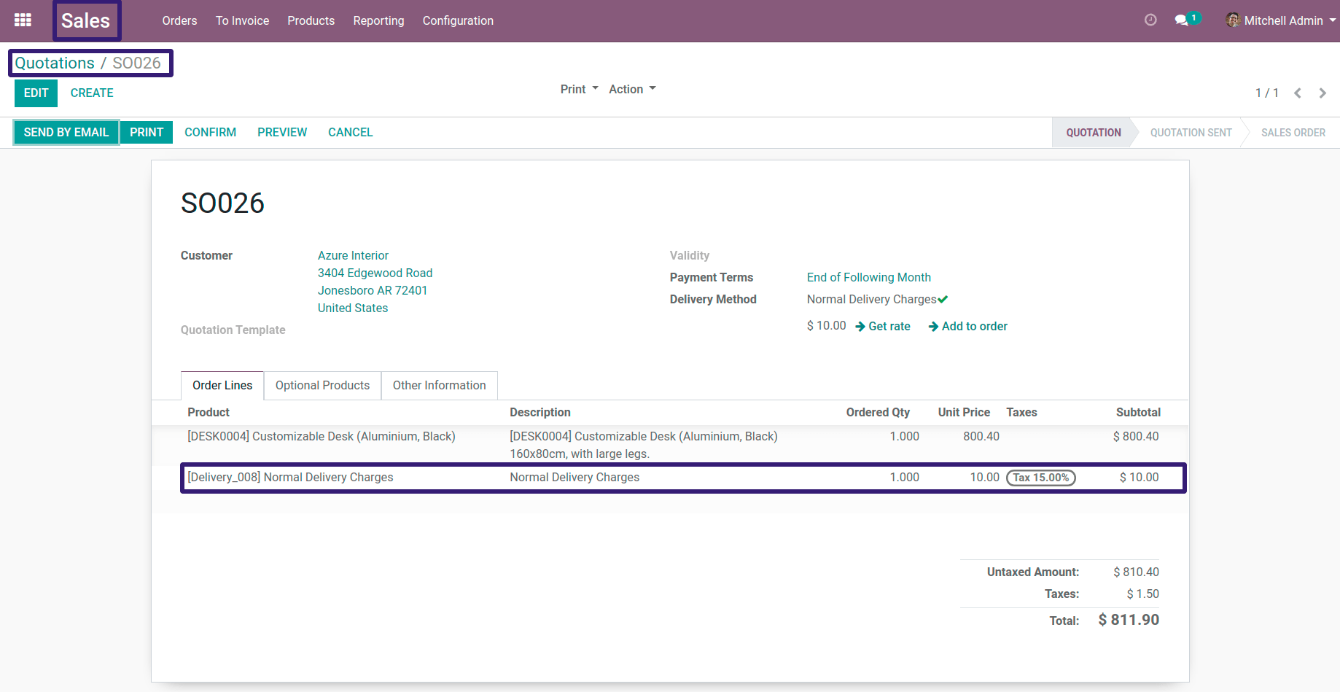Open Azure Interior customer link
This screenshot has height=692, width=1340.
tap(353, 256)
